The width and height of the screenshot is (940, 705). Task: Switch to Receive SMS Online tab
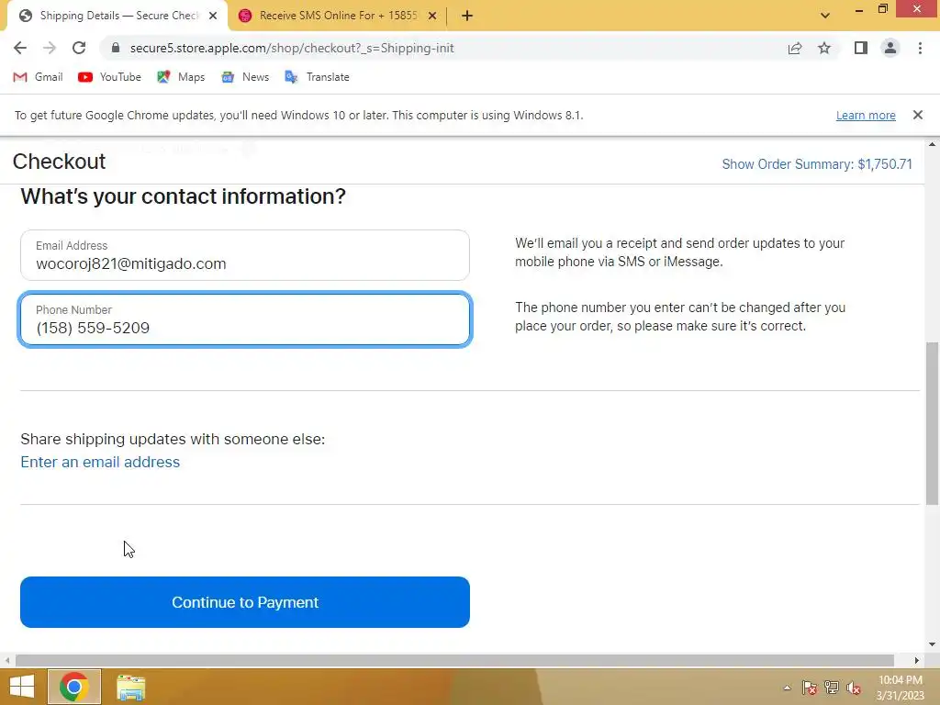coord(338,16)
